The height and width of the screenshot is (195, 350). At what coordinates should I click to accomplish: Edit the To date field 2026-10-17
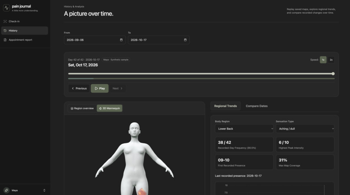pos(158,40)
